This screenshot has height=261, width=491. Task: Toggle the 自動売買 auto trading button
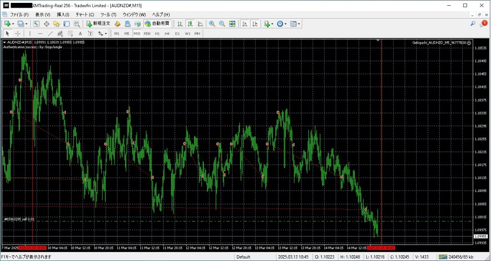point(156,24)
